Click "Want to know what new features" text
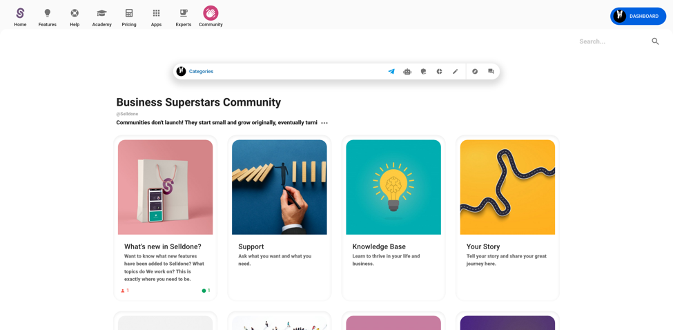This screenshot has width=673, height=330. tap(164, 268)
